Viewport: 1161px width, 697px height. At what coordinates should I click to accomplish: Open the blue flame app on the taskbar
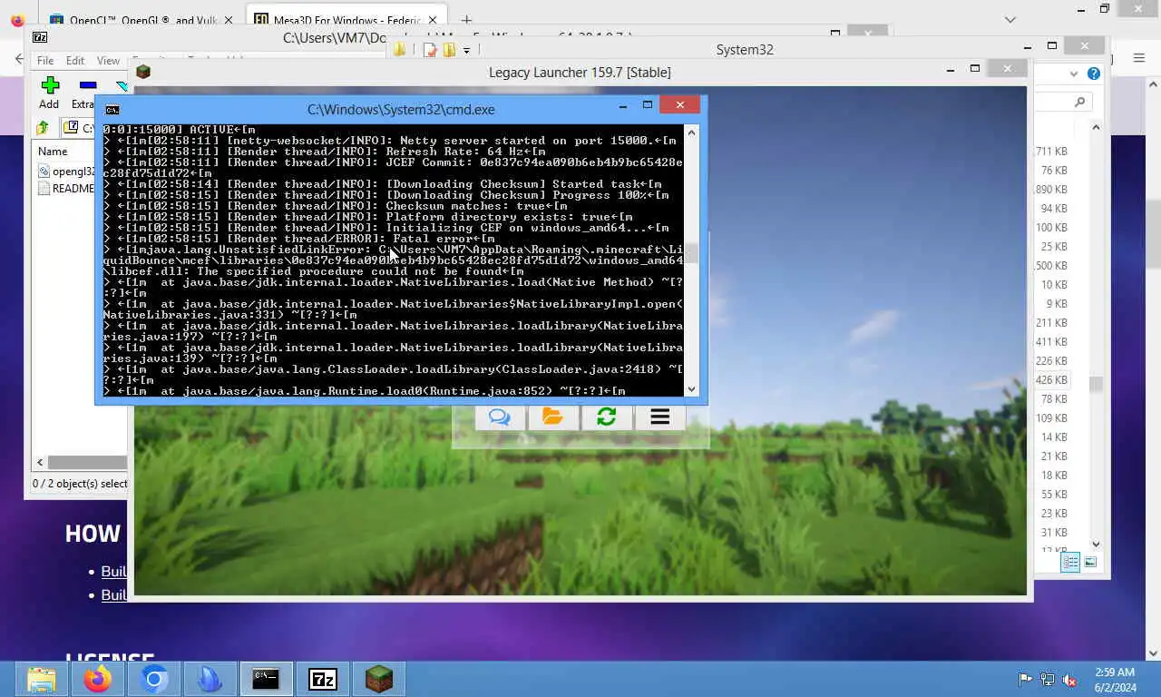210,679
